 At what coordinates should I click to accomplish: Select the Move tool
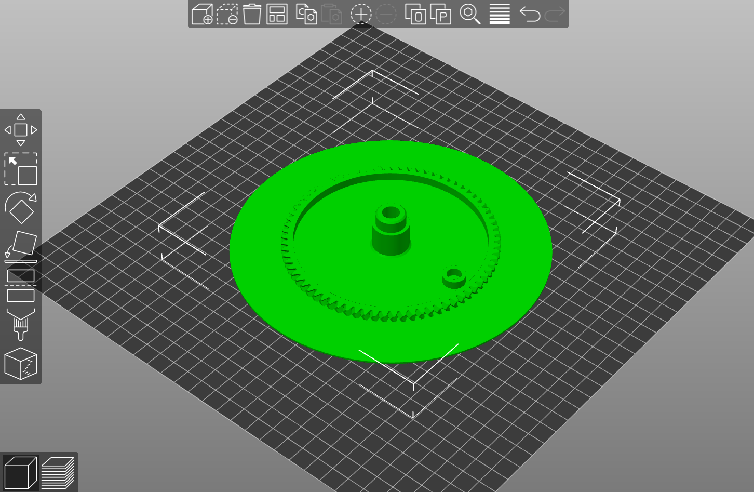21,130
